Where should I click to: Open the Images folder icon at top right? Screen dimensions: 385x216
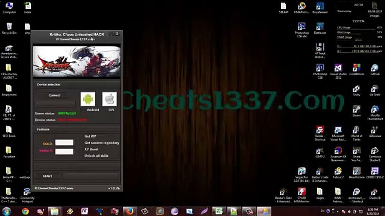pos(375,9)
